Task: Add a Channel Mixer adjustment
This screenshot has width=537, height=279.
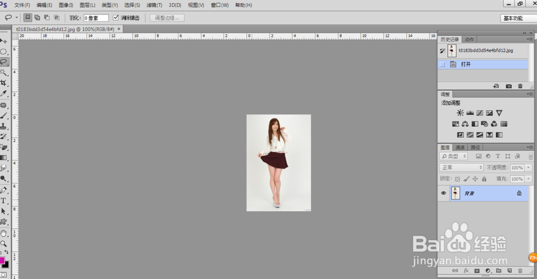Action: click(494, 124)
